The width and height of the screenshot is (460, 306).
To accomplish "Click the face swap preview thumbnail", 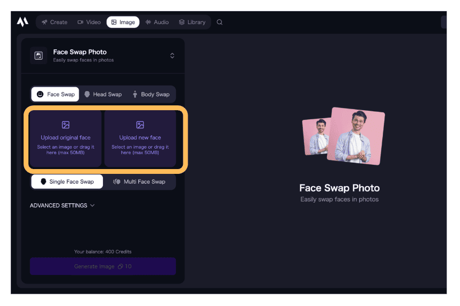I will pos(343,136).
